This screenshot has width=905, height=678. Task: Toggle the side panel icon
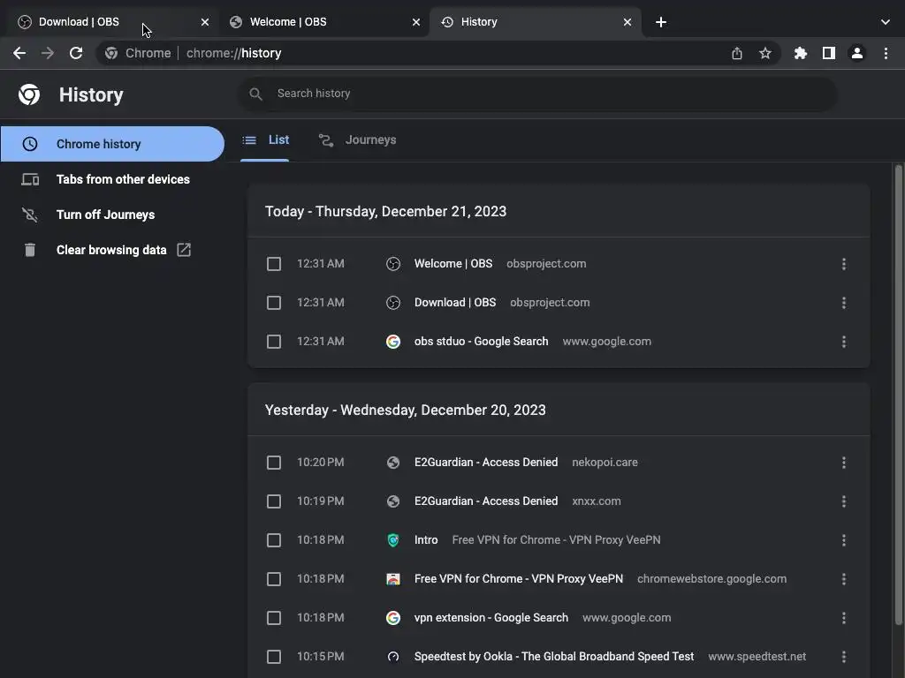[828, 53]
